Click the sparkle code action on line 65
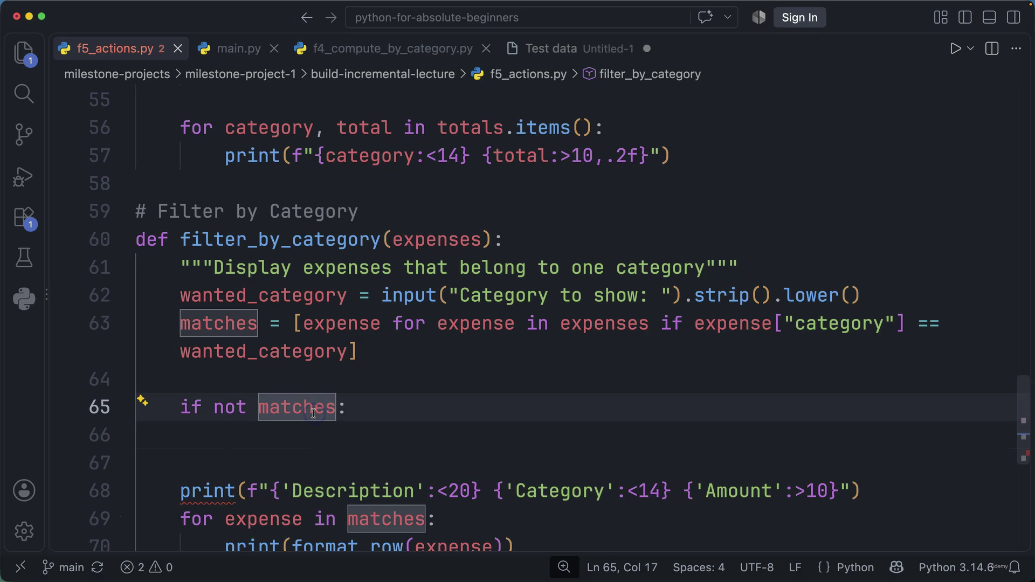This screenshot has width=1035, height=582. 142,400
